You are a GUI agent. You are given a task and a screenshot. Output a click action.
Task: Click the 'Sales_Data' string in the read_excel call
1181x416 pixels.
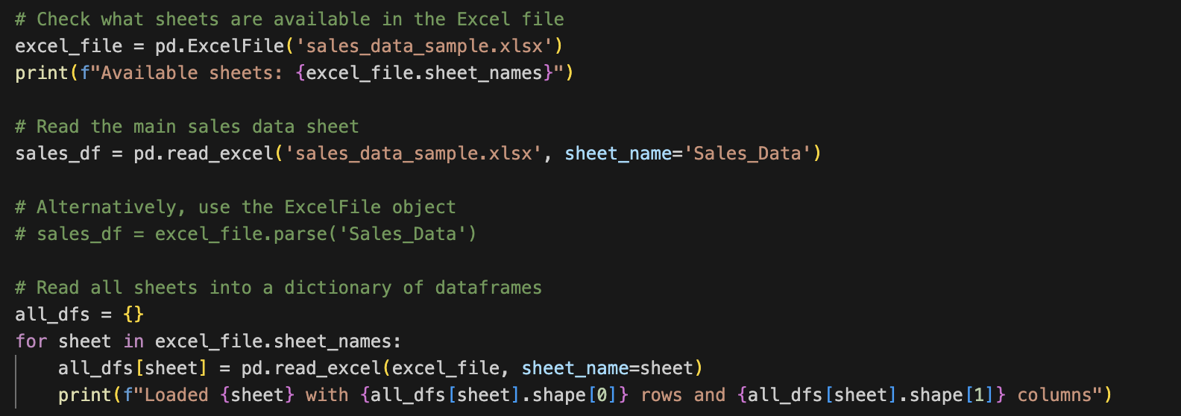click(747, 154)
